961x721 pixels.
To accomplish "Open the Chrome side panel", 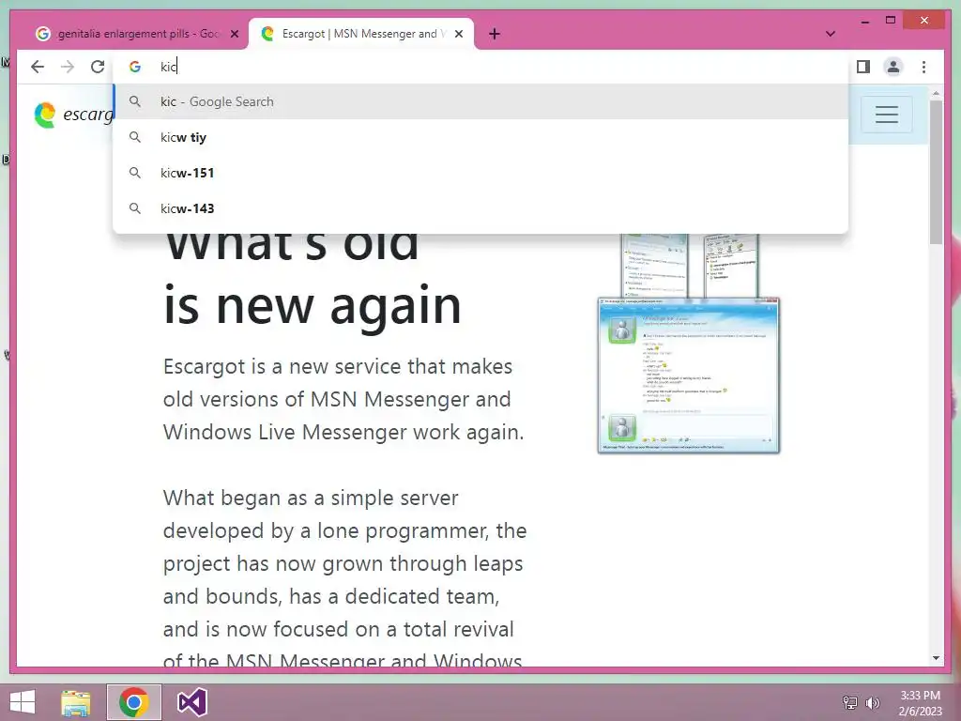I will (x=863, y=67).
